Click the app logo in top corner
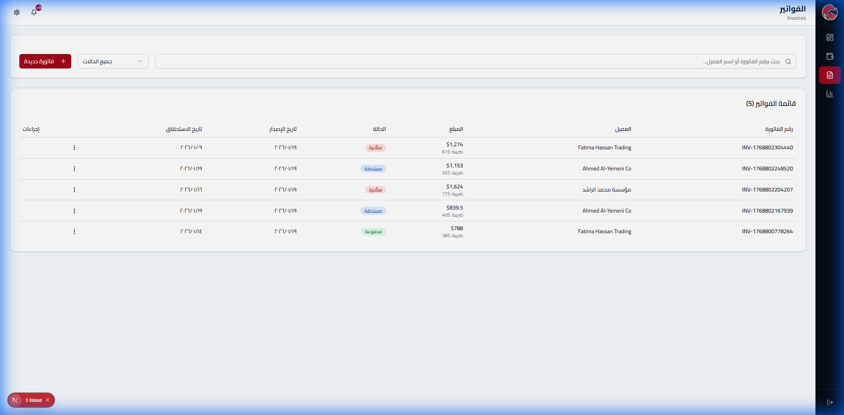The width and height of the screenshot is (844, 415). coord(829,12)
